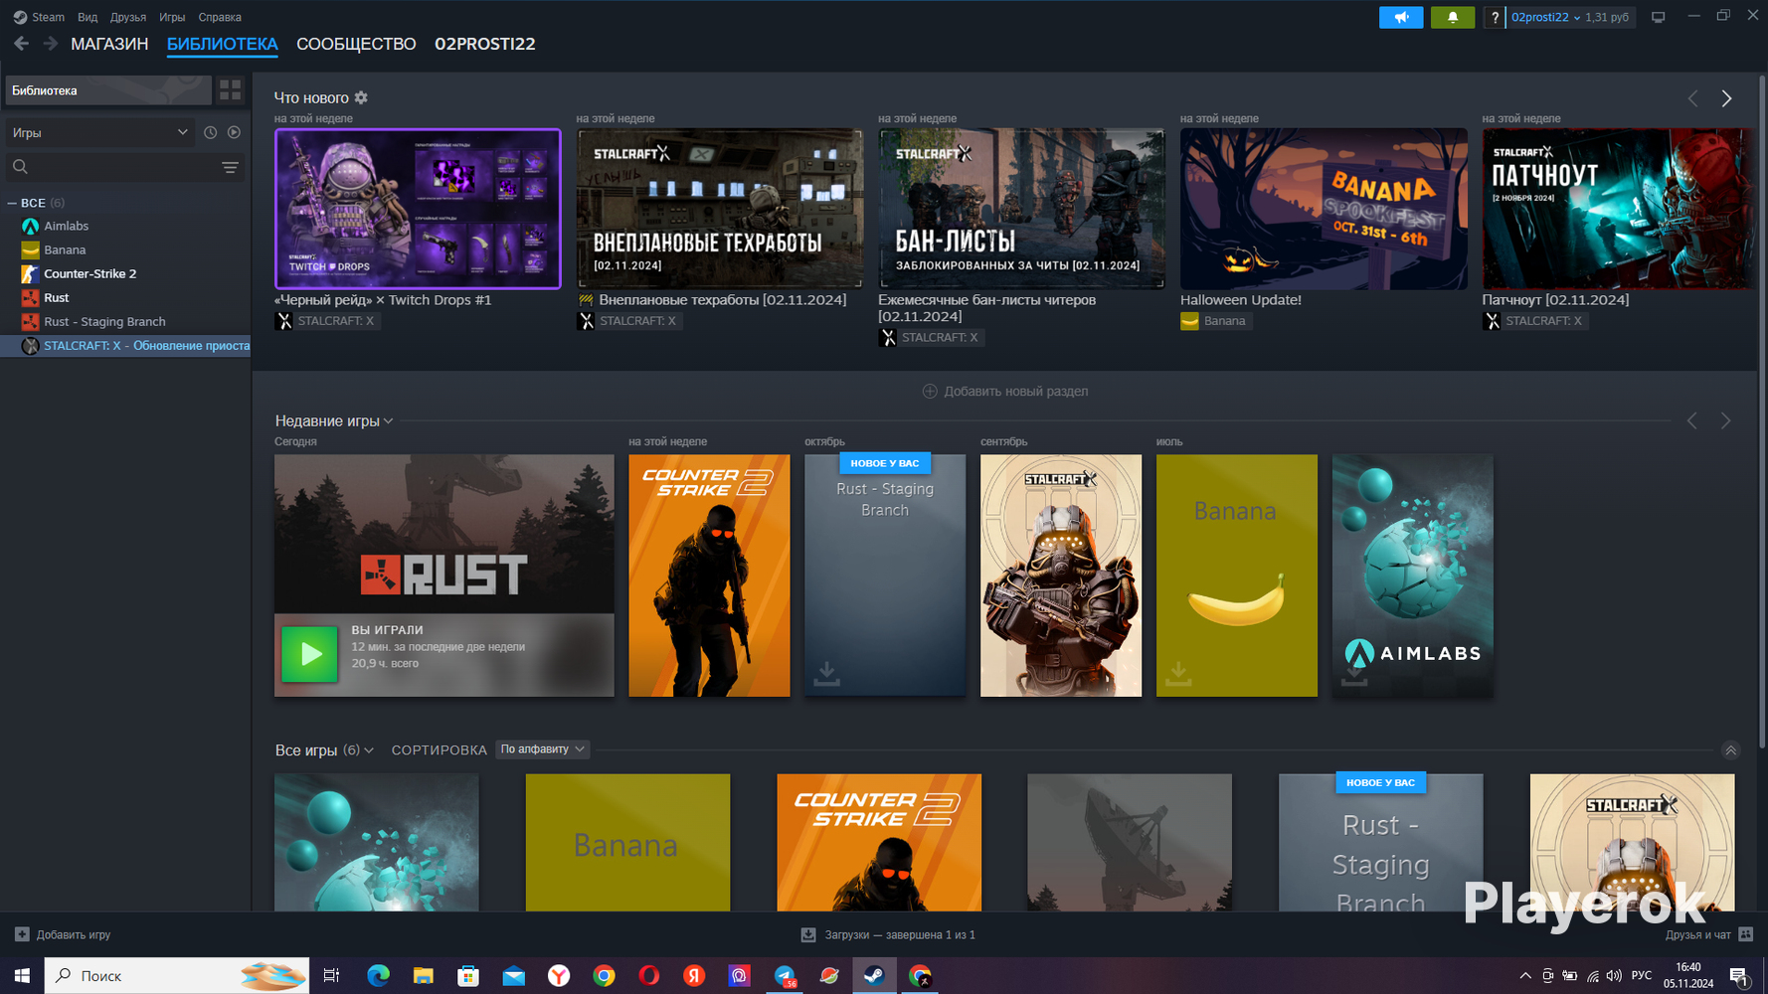Select STALCRAFT: X in the games list
Image resolution: width=1768 pixels, height=994 pixels.
(x=125, y=345)
